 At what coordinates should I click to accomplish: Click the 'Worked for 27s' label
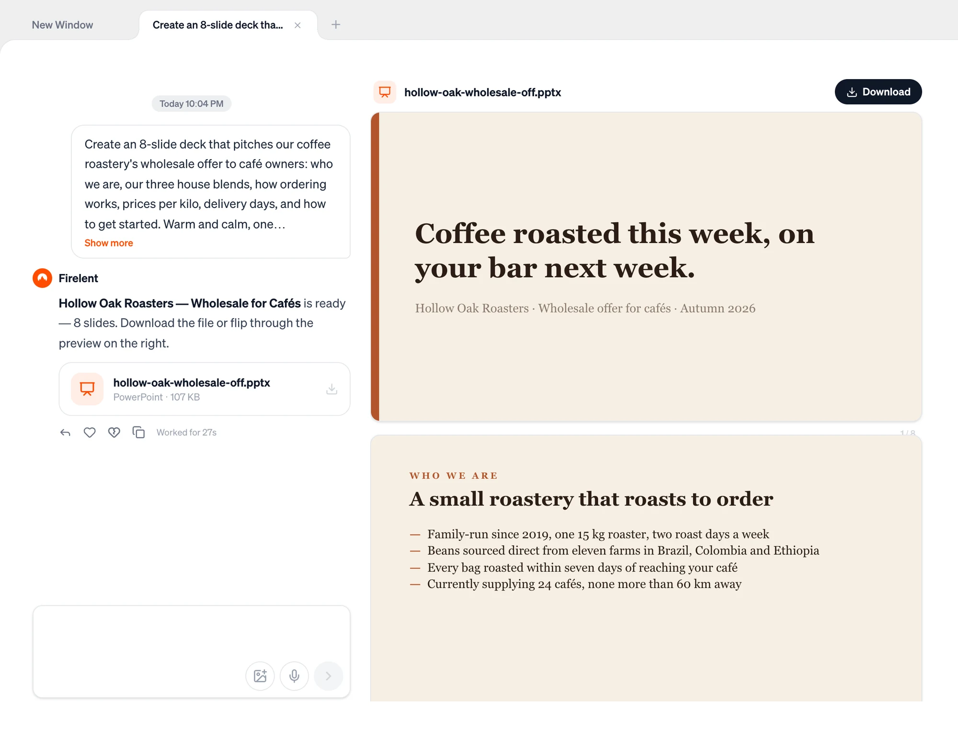click(x=186, y=433)
